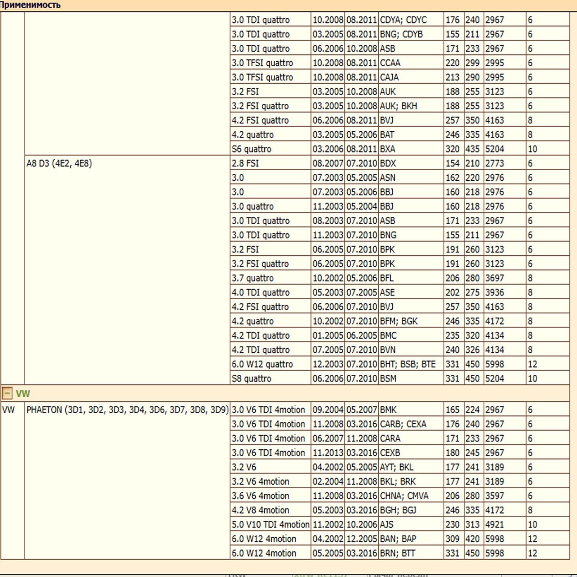Click cylinder count 12 in BHT row
Screen dimensions: 577x577
533,364
